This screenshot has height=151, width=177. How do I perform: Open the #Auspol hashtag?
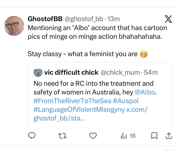pos(125,101)
